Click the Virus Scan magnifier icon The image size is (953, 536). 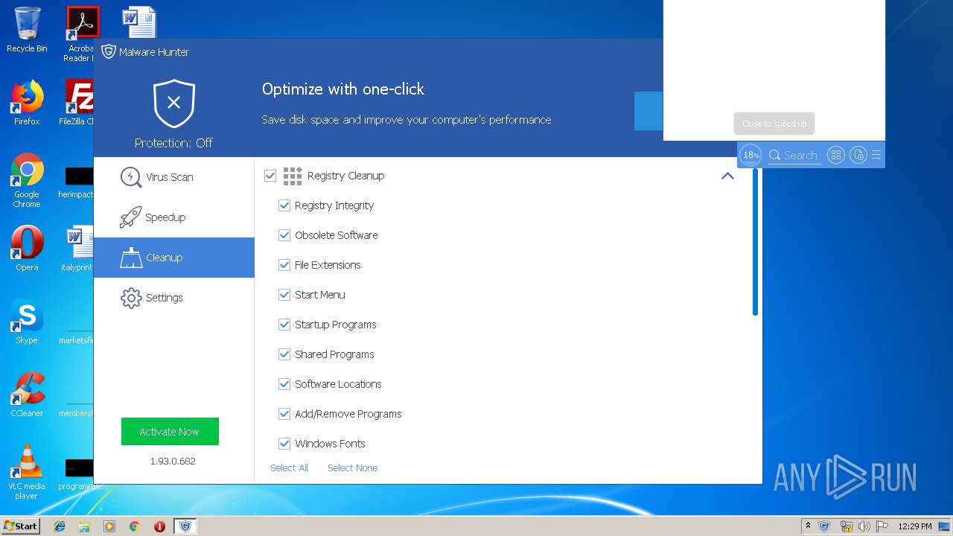point(131,177)
